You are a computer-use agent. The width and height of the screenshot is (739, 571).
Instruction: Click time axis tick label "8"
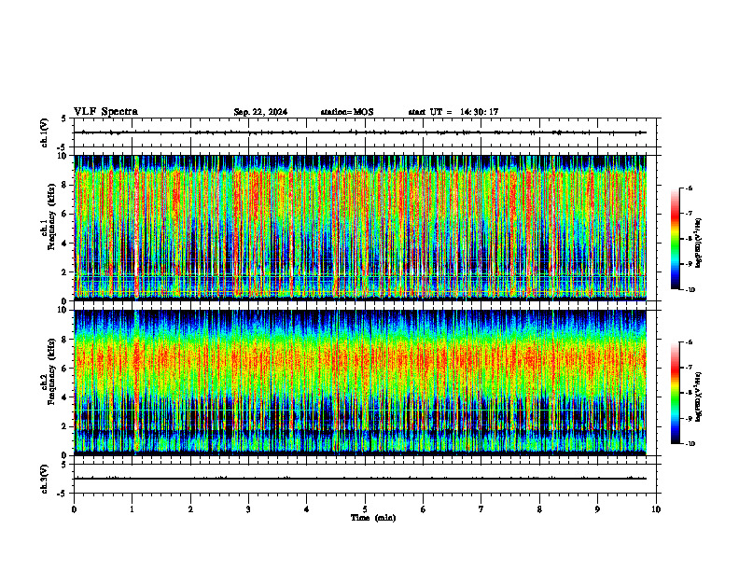point(539,509)
